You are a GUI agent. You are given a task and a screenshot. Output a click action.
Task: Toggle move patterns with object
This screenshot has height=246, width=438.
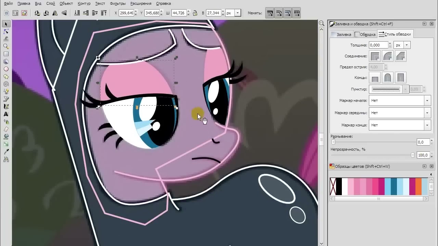pyautogui.click(x=297, y=13)
